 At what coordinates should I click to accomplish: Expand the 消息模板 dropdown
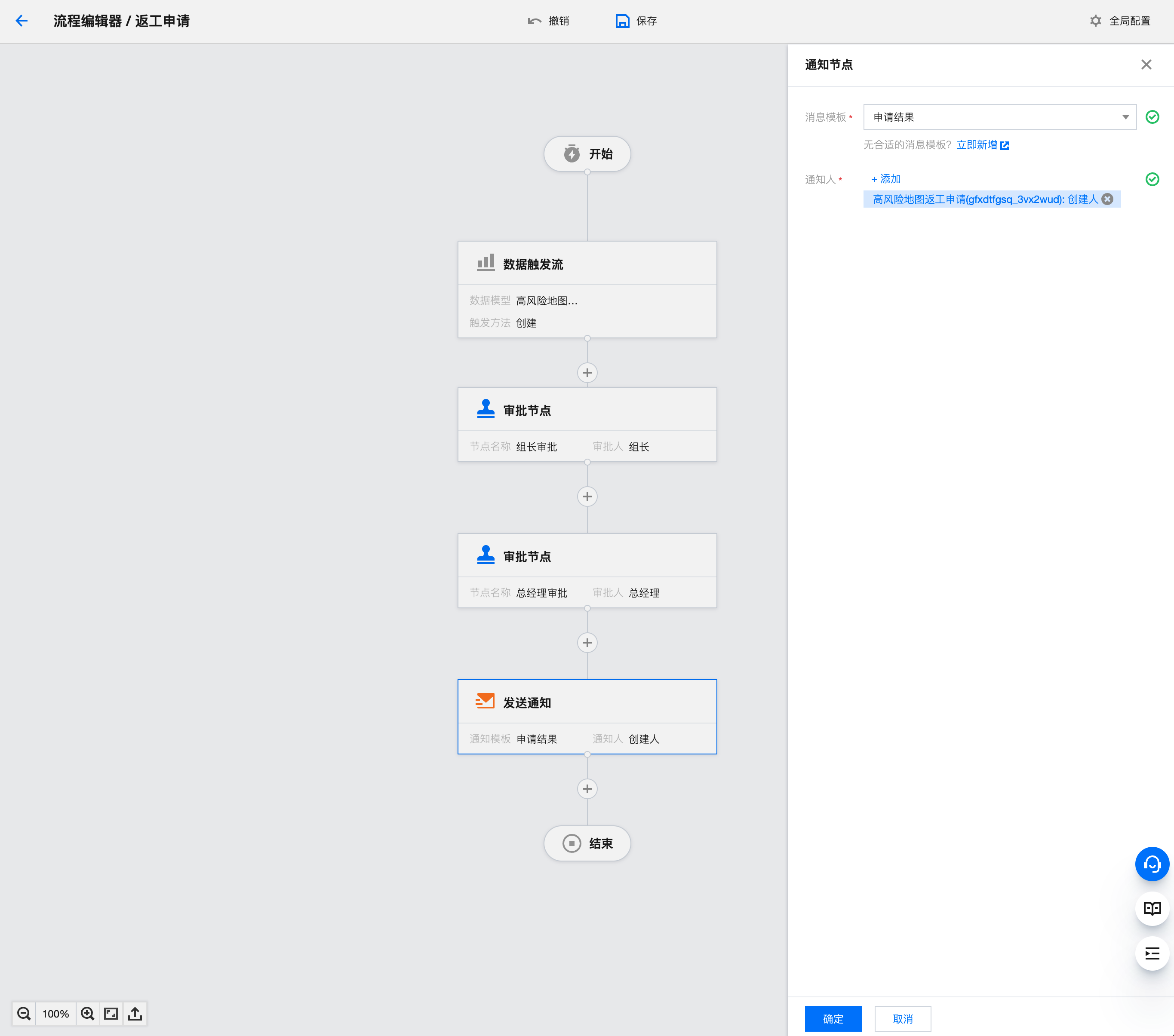(x=1125, y=117)
